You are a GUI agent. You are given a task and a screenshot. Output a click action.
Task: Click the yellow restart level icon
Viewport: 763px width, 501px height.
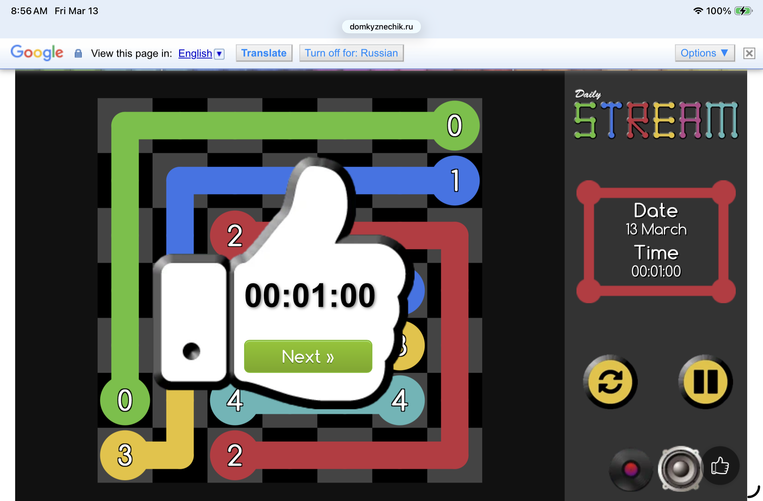click(x=610, y=382)
